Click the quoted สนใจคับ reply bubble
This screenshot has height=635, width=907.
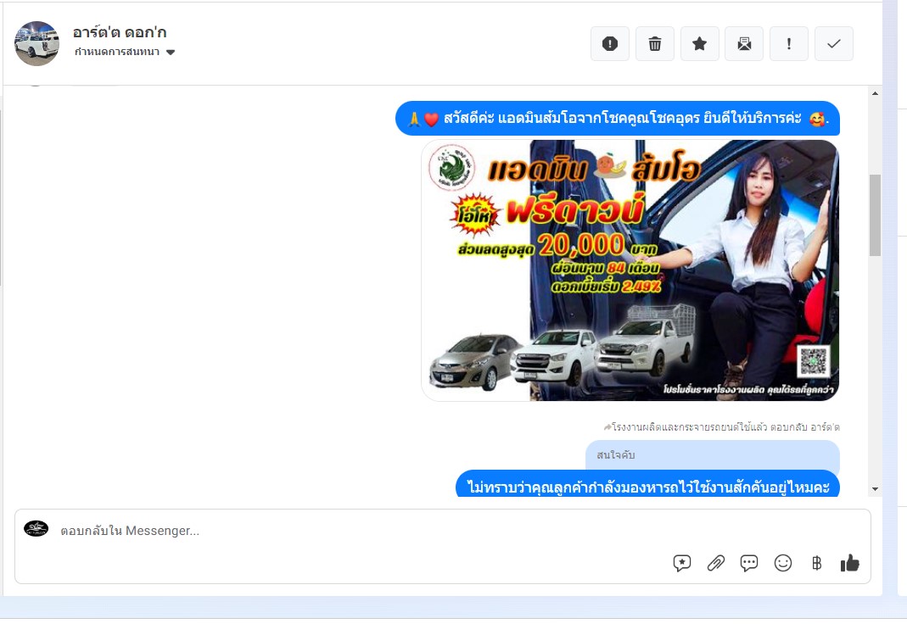[x=712, y=455]
